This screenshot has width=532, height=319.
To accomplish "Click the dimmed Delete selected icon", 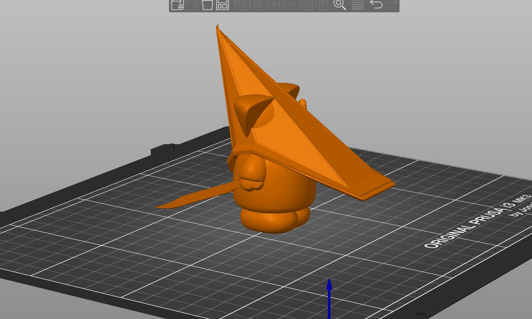I will click(x=192, y=5).
